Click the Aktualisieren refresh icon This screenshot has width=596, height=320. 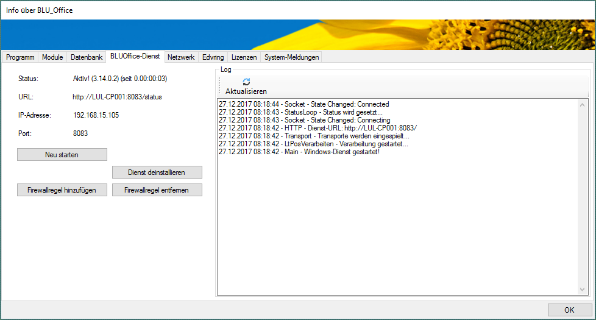[246, 82]
